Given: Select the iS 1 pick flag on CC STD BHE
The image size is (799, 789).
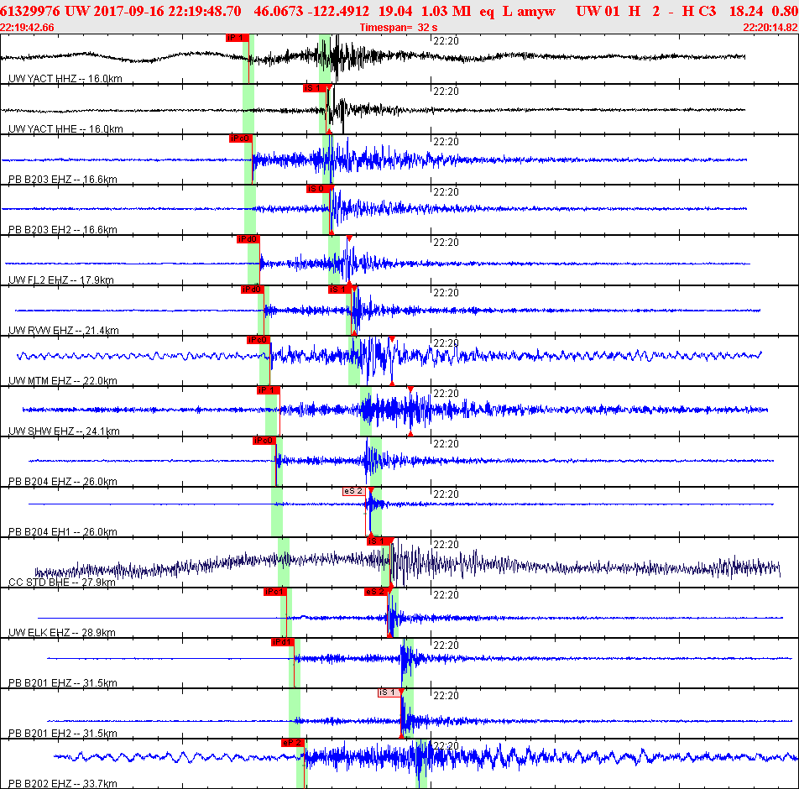Looking at the screenshot, I should (x=379, y=541).
